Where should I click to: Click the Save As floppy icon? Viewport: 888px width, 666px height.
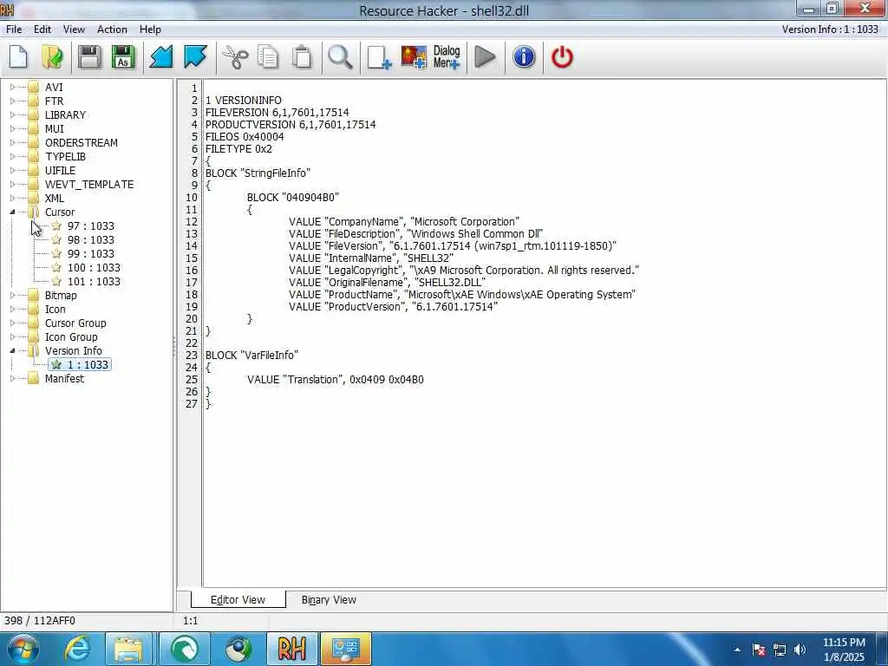tap(123, 57)
